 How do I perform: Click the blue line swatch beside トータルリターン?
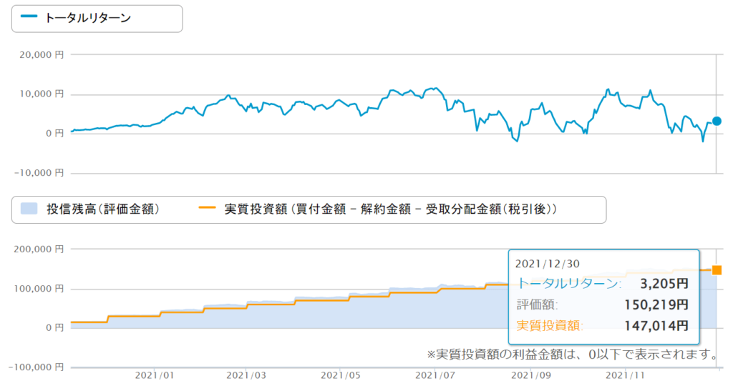point(29,17)
